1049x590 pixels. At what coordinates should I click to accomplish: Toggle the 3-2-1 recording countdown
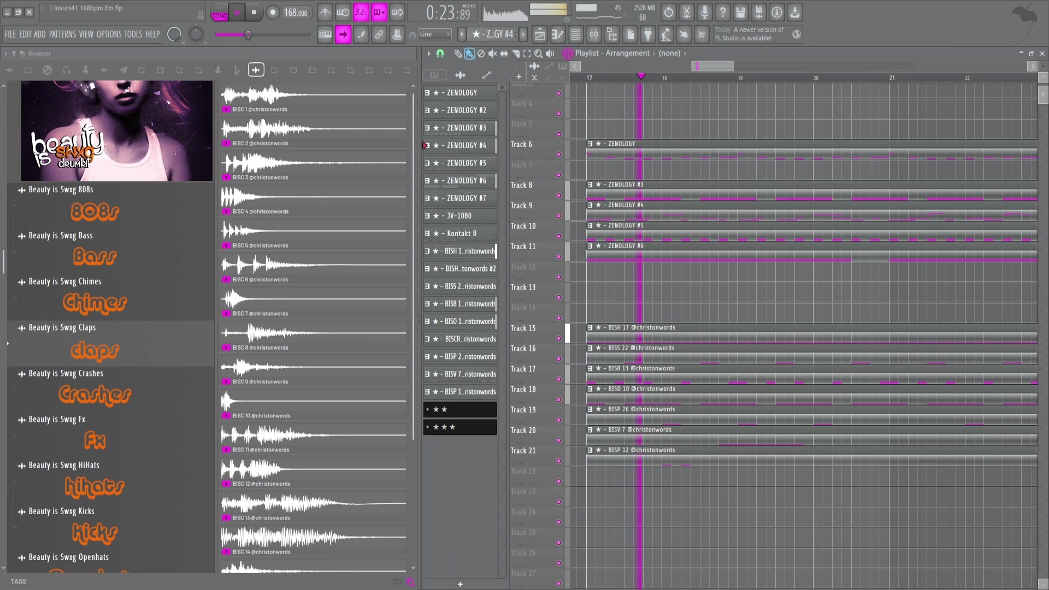361,12
